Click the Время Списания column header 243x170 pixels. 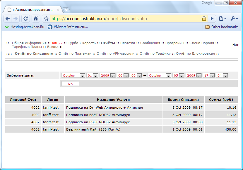(x=183, y=100)
